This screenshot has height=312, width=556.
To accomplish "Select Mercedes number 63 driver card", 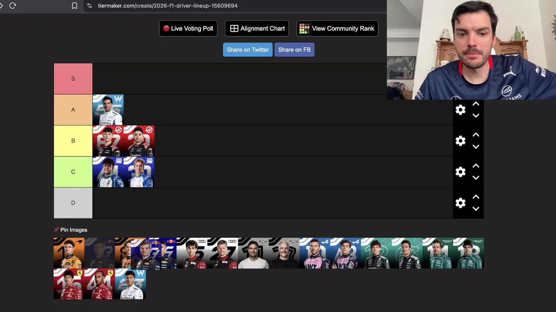I will point(407,253).
